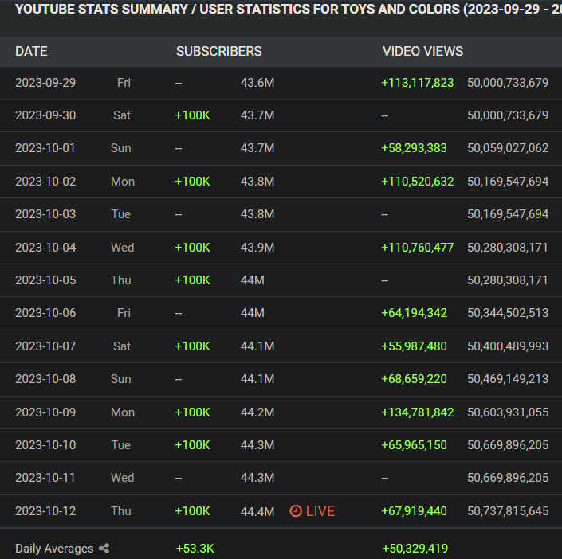This screenshot has width=562, height=559.
Task: Select the date 2023-10-12
Action: pos(45,511)
